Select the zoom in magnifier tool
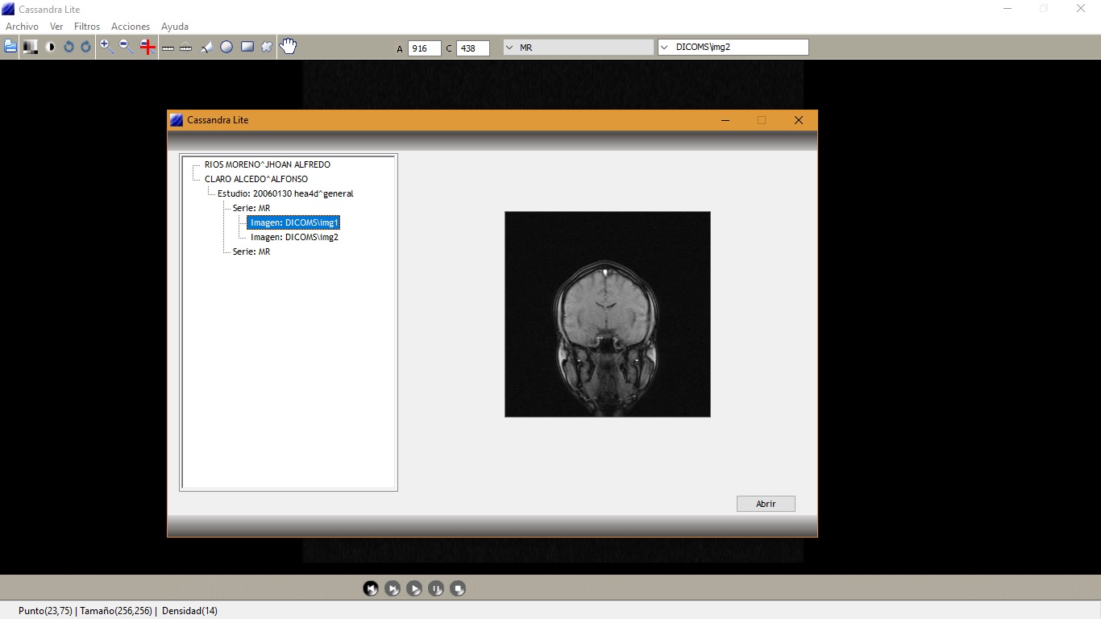The height and width of the screenshot is (619, 1101). coord(106,47)
